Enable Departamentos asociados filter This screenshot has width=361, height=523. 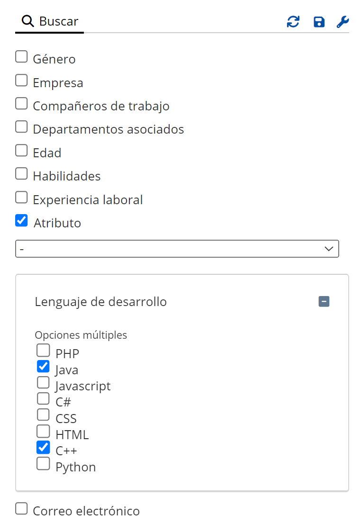(x=21, y=127)
